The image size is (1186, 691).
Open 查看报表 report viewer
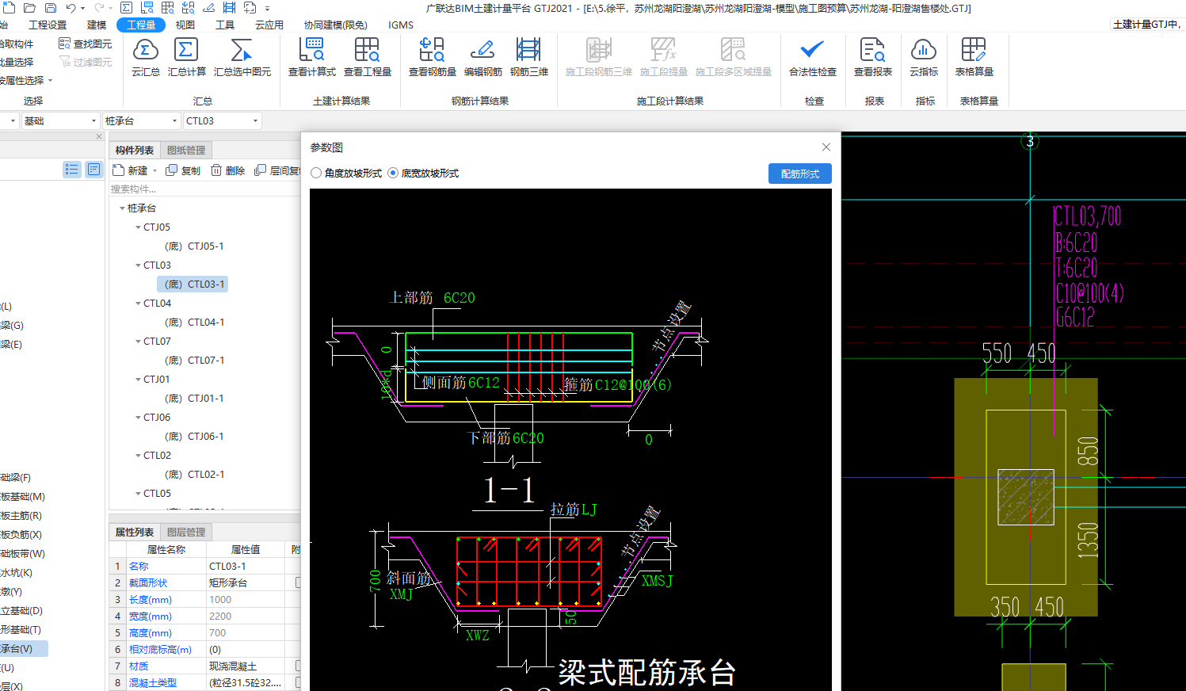coord(872,57)
